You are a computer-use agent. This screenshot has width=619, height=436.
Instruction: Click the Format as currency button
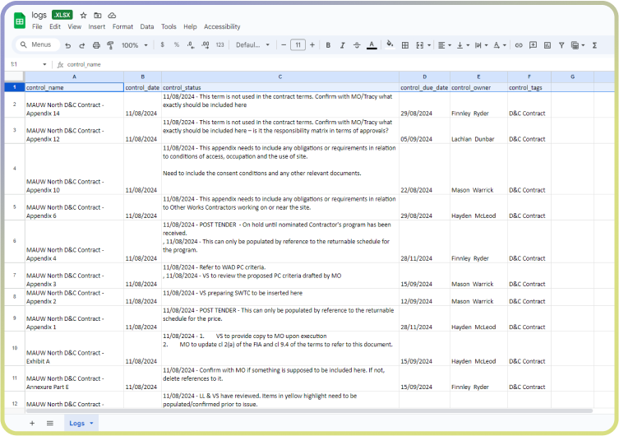[163, 45]
